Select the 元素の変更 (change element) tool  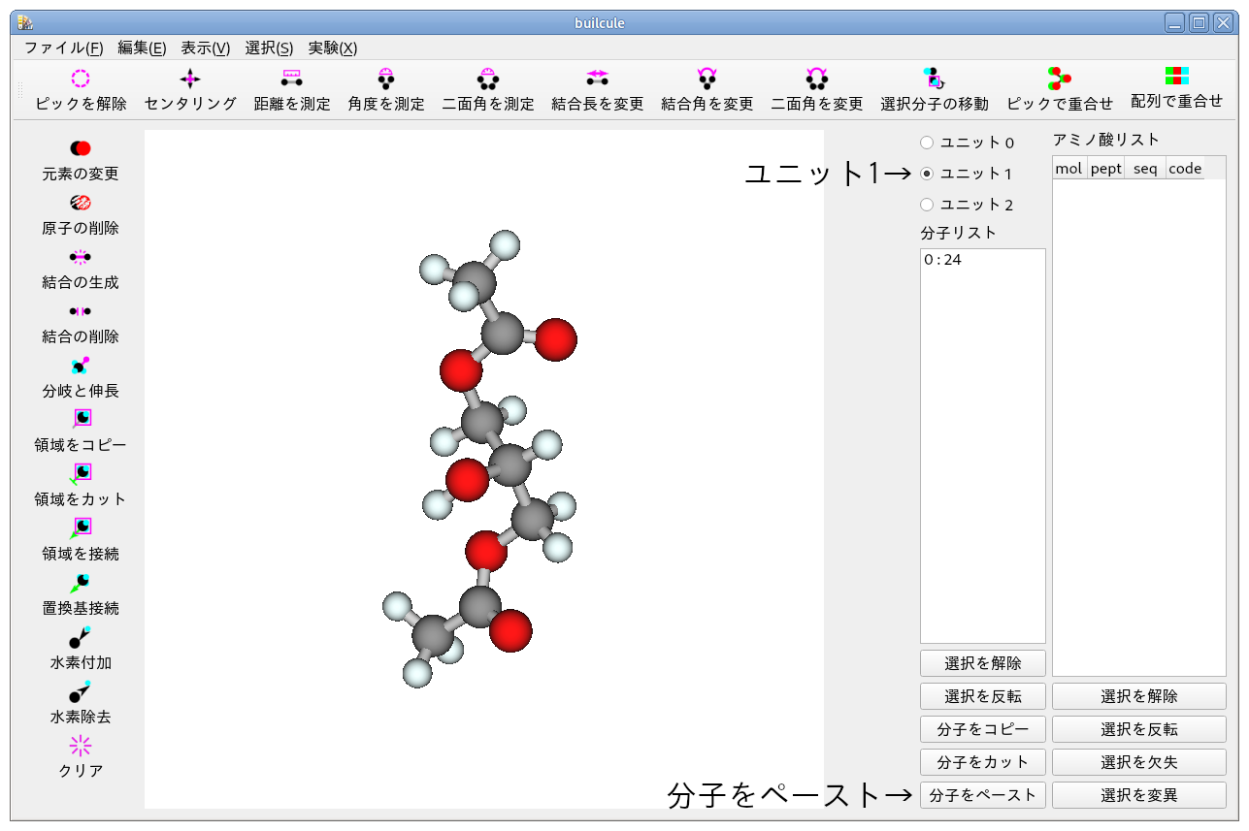click(81, 158)
